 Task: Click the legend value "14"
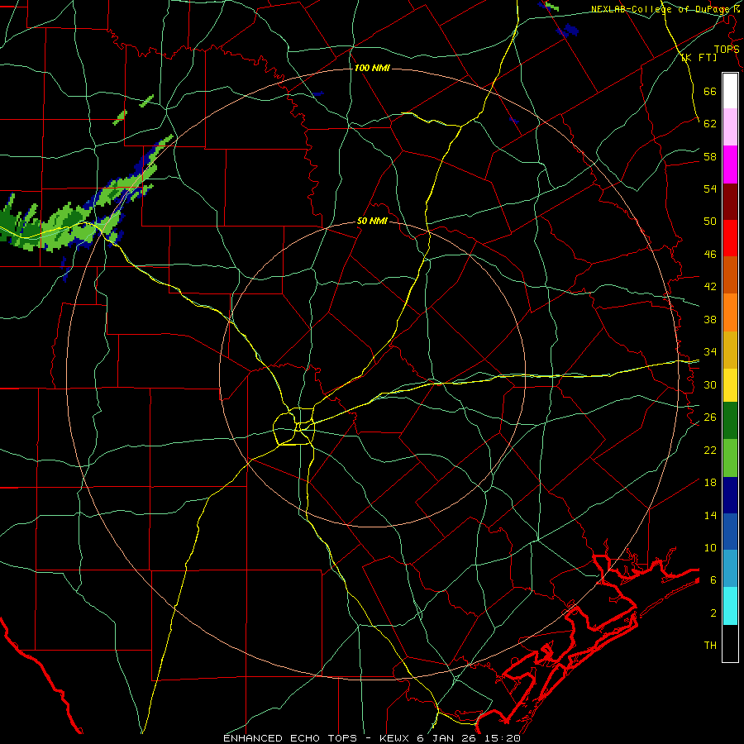pos(710,515)
